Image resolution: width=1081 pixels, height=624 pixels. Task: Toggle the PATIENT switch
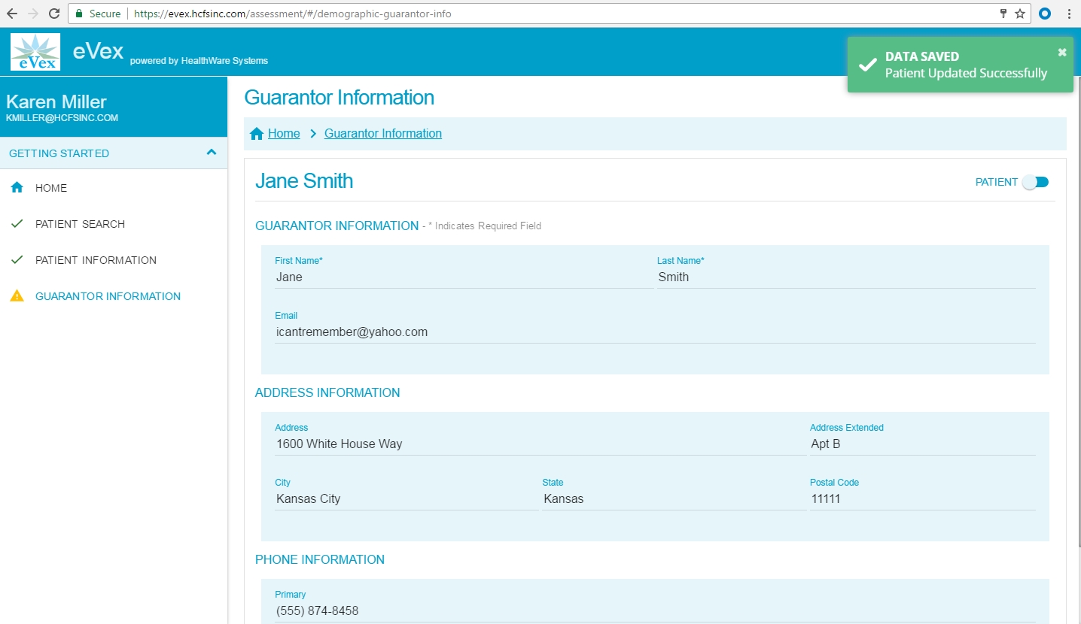coord(1035,182)
